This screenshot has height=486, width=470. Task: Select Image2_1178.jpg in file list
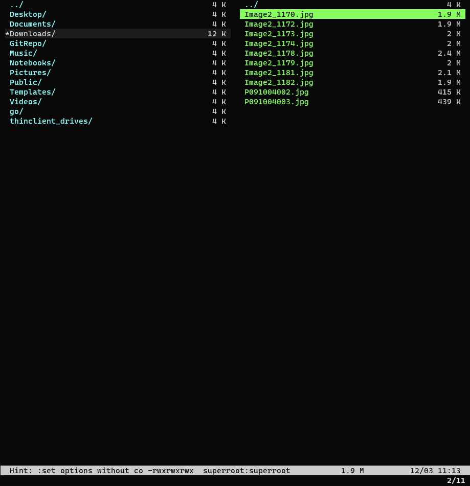tap(352, 53)
